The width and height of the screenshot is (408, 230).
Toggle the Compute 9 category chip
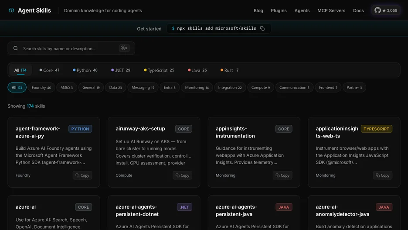click(x=261, y=88)
